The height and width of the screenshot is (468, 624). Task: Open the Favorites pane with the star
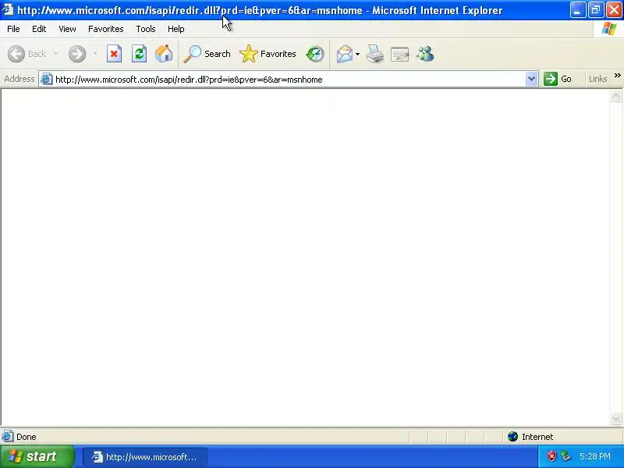tap(268, 54)
